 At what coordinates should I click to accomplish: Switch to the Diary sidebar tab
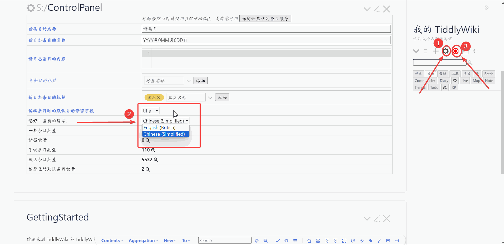(x=444, y=81)
